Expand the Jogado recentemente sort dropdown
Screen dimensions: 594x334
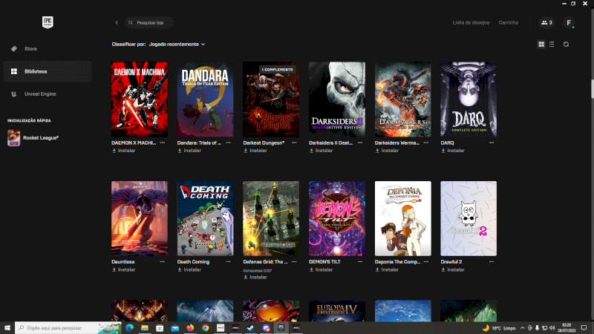(177, 45)
